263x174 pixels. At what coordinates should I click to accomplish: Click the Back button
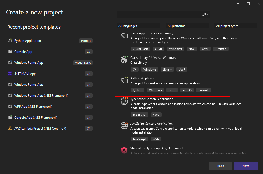(x=220, y=166)
